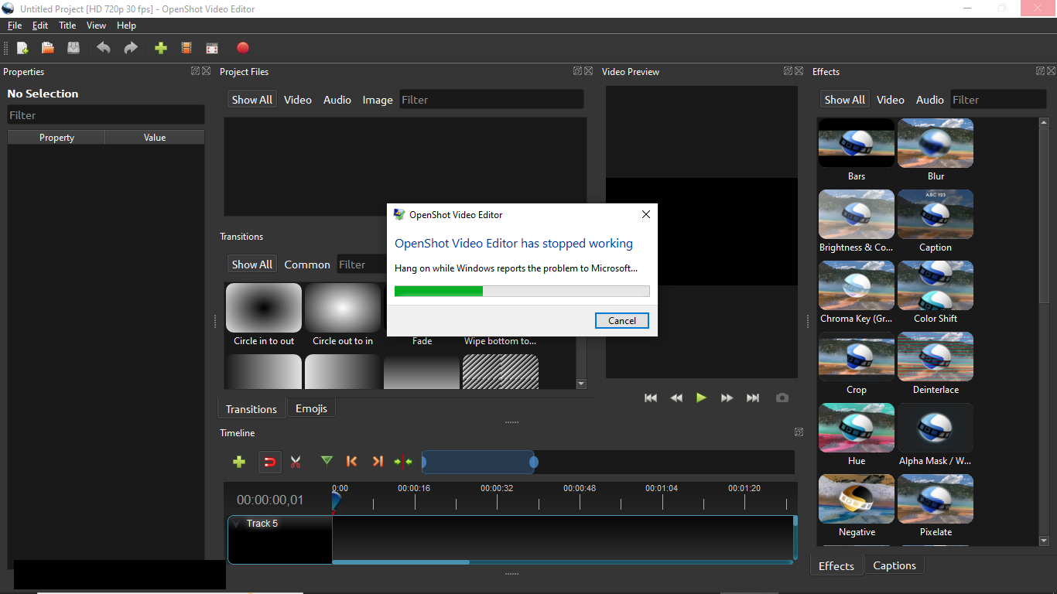Click the green Import Files plus icon
Viewport: 1057px width, 594px height.
[160, 48]
